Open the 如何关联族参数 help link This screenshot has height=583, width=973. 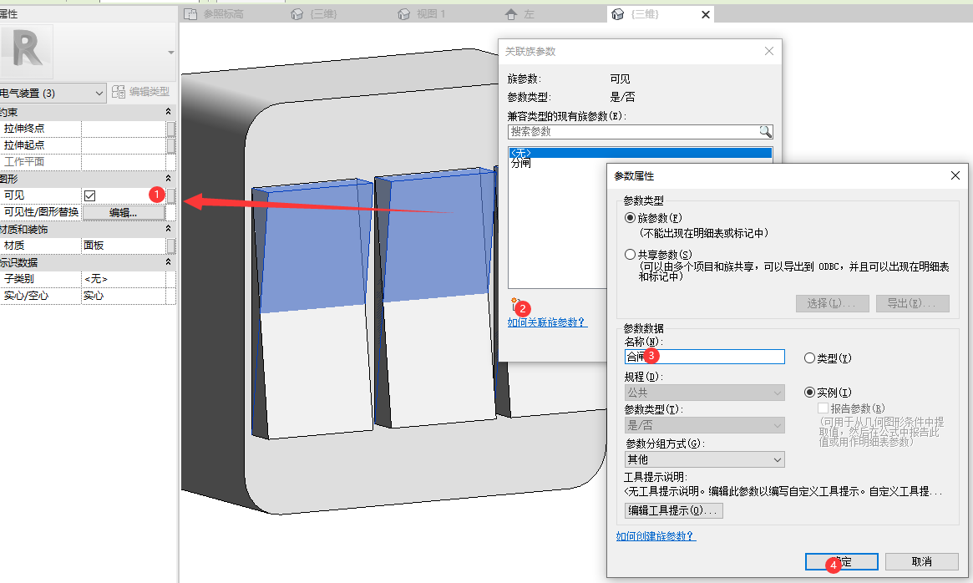(546, 322)
